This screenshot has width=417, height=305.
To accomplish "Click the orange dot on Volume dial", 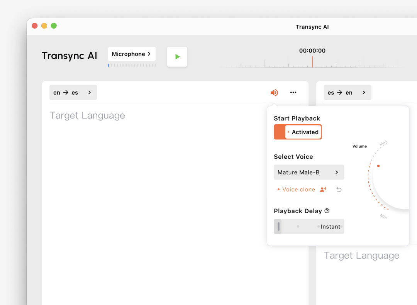I will click(x=378, y=166).
